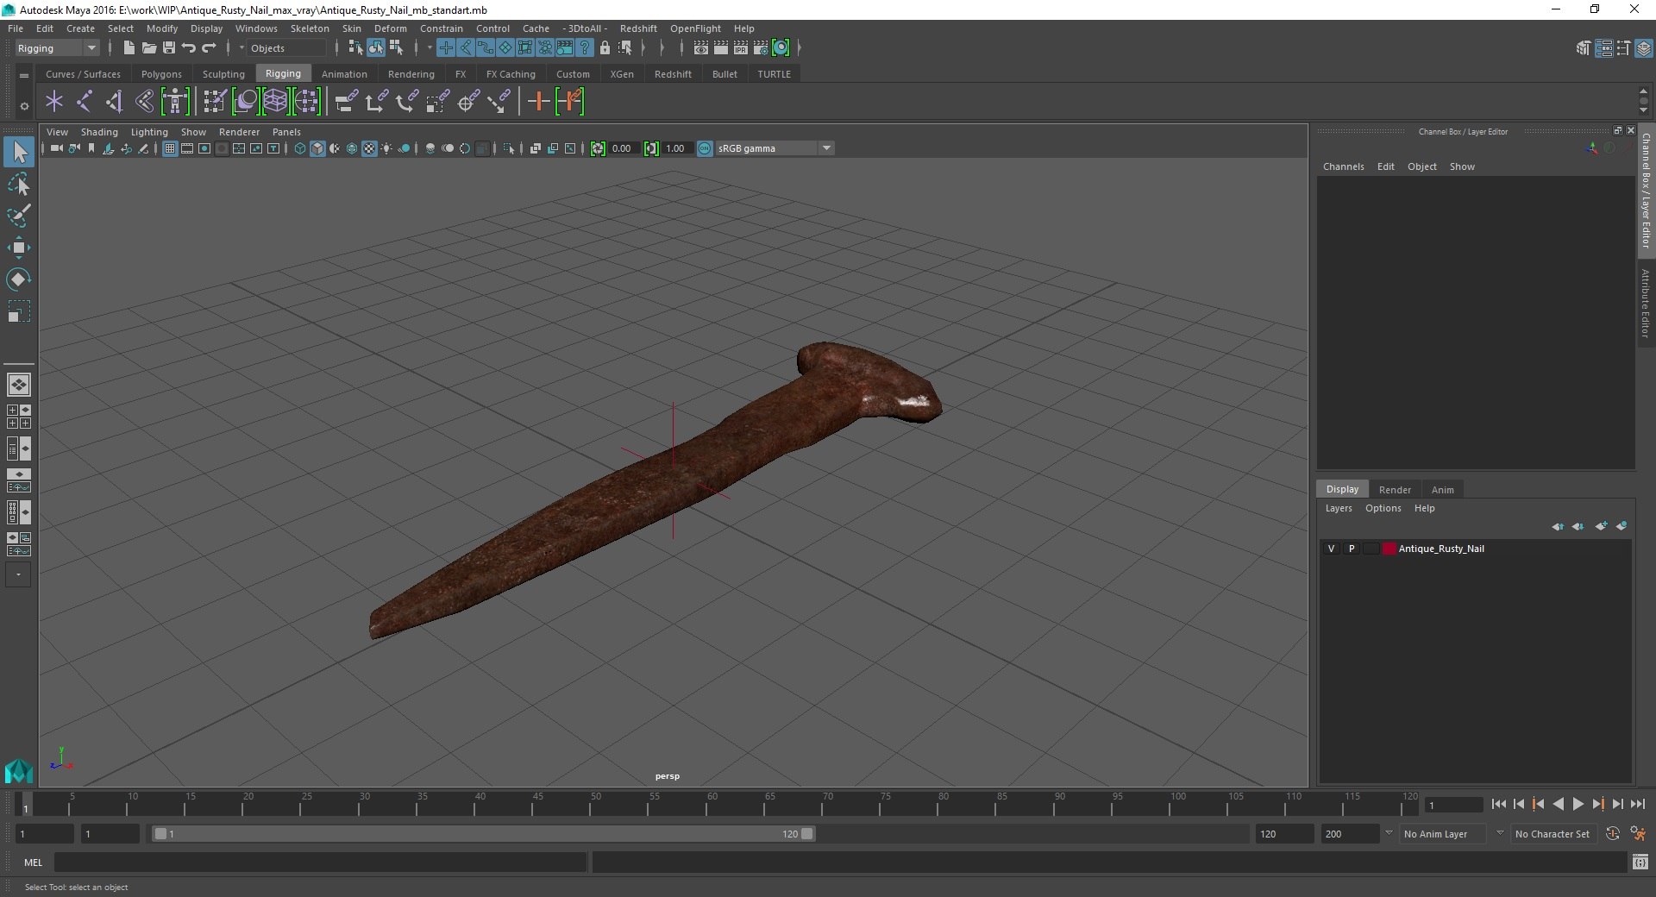
Task: Open the sRGB gamma color space dropdown
Action: pos(774,148)
